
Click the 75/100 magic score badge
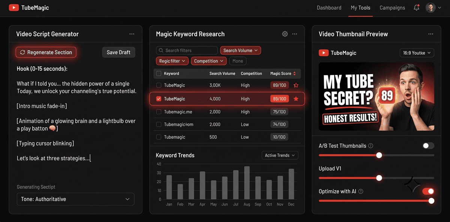pyautogui.click(x=279, y=112)
